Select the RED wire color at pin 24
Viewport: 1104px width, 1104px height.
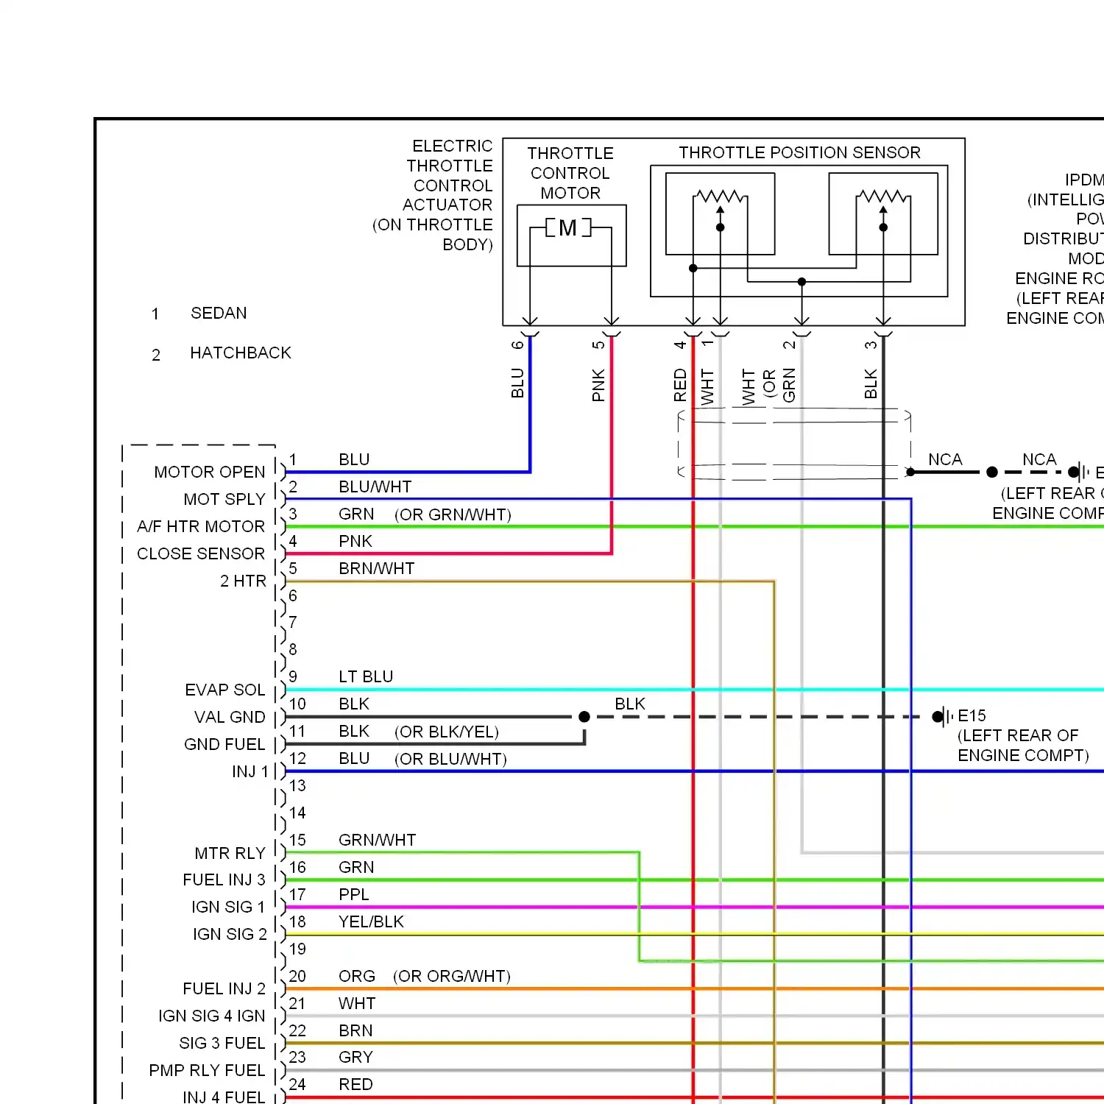pos(355,1084)
